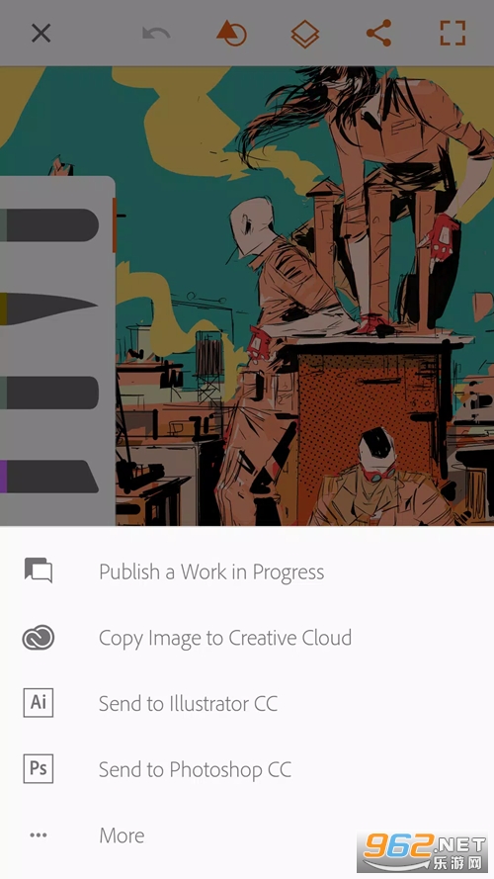This screenshot has width=494, height=879.
Task: Choose Send to Photoshop CC
Action: click(195, 769)
